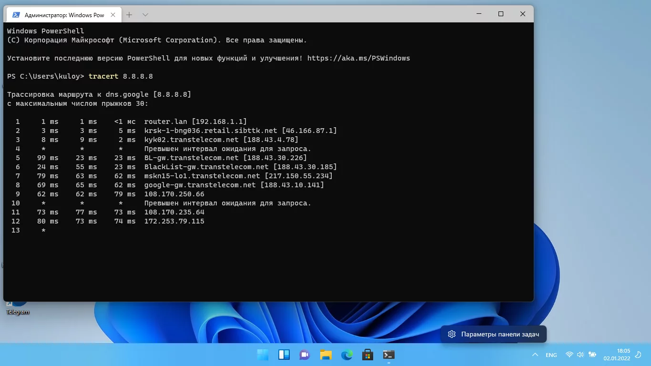Screen dimensions: 651x366
Task: Add a new terminal tab
Action: click(129, 15)
